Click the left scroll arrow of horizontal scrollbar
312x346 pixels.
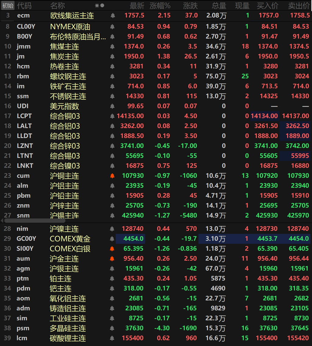pos(2,220)
